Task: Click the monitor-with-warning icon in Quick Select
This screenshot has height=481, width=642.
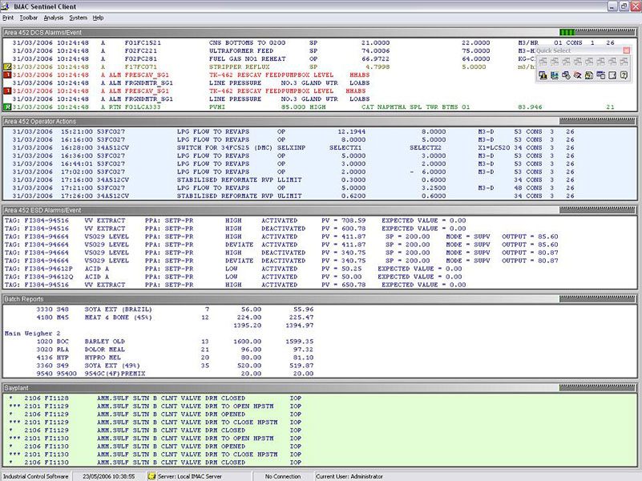Action: pyautogui.click(x=543, y=75)
